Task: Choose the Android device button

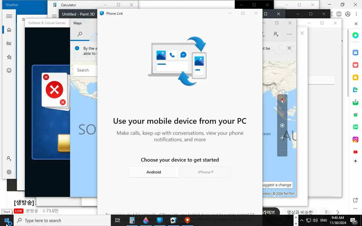Action: pyautogui.click(x=154, y=172)
